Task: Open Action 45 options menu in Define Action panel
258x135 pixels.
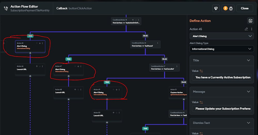Action: (252, 29)
